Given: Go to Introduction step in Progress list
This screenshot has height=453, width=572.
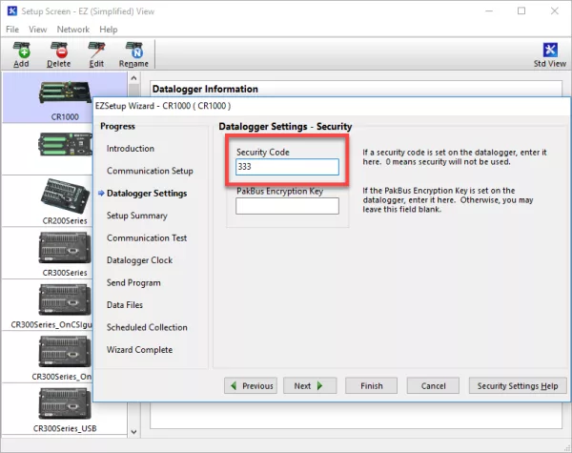Looking at the screenshot, I should point(131,149).
